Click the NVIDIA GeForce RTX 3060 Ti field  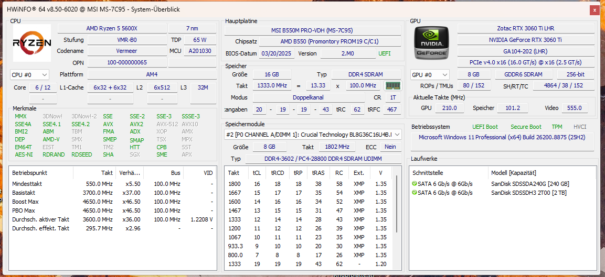pyautogui.click(x=526, y=40)
